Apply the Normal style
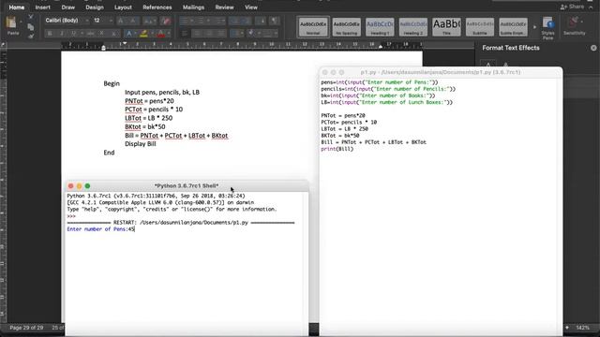This screenshot has width=600, height=337. pyautogui.click(x=313, y=27)
